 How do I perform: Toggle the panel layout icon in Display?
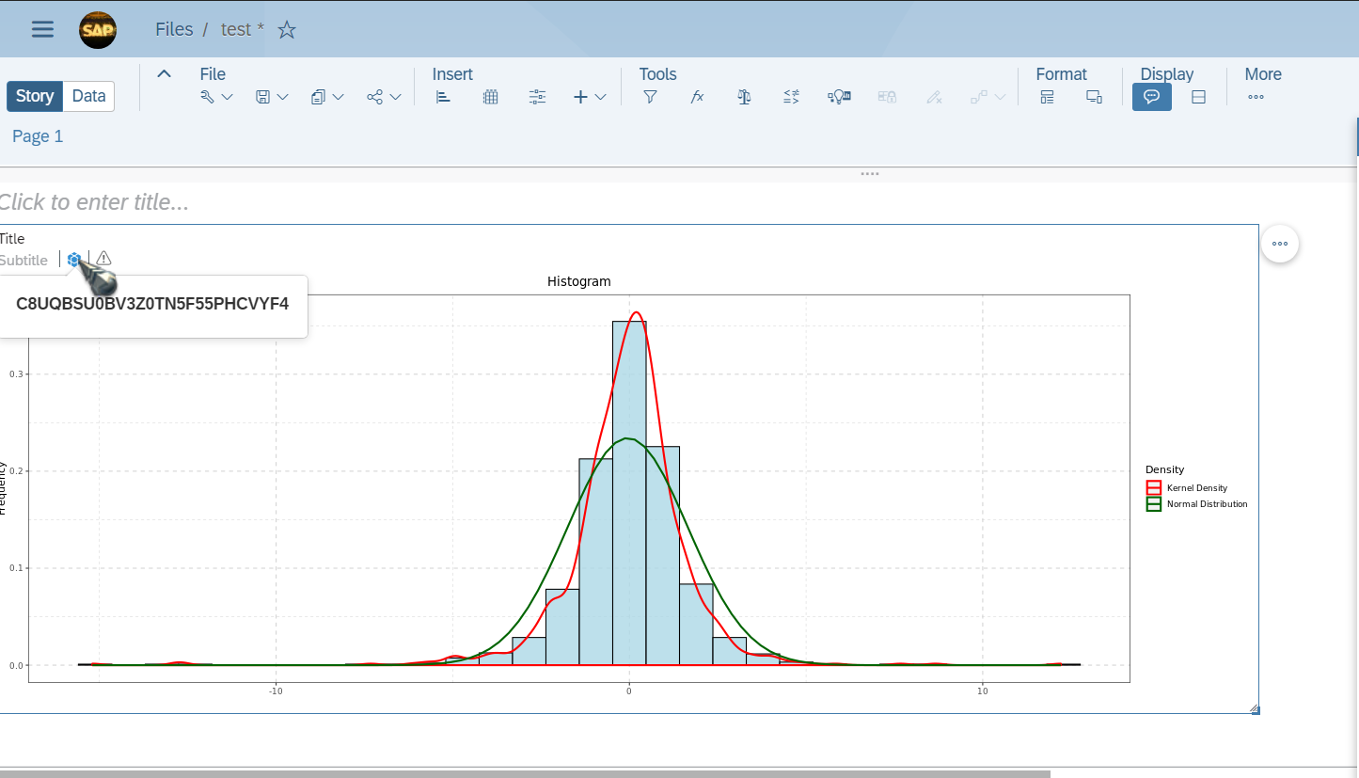[x=1198, y=96]
